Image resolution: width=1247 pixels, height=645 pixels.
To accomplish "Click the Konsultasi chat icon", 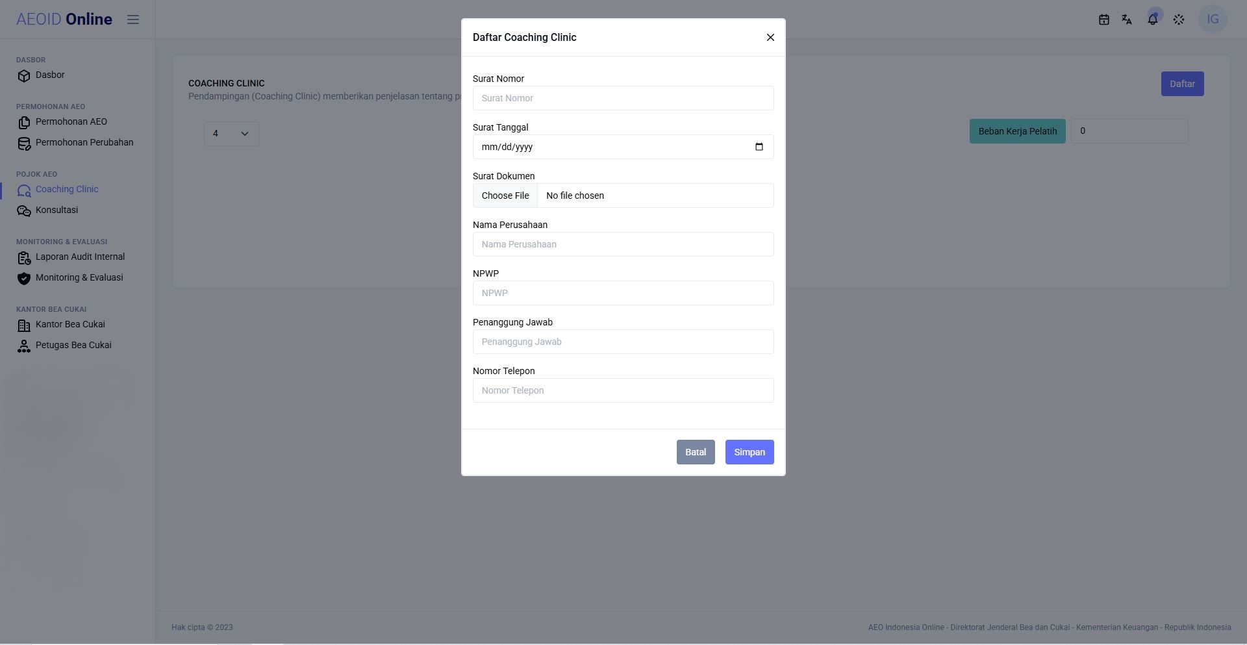I will point(24,211).
